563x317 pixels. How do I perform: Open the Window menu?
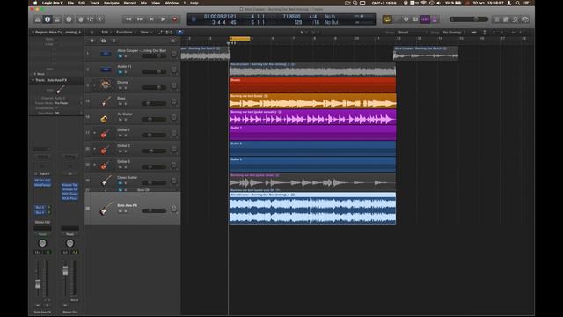click(x=172, y=3)
